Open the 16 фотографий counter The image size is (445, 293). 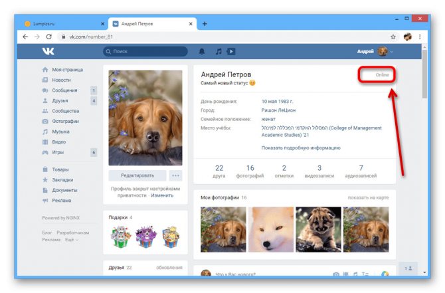point(250,171)
